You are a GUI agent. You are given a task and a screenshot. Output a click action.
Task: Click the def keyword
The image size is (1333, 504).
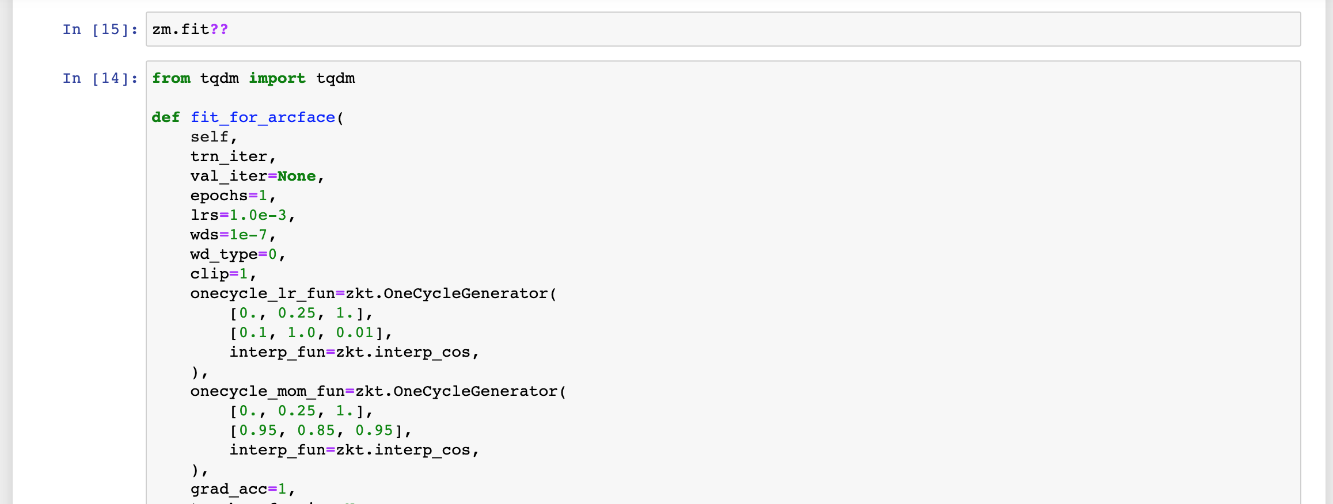pos(166,117)
